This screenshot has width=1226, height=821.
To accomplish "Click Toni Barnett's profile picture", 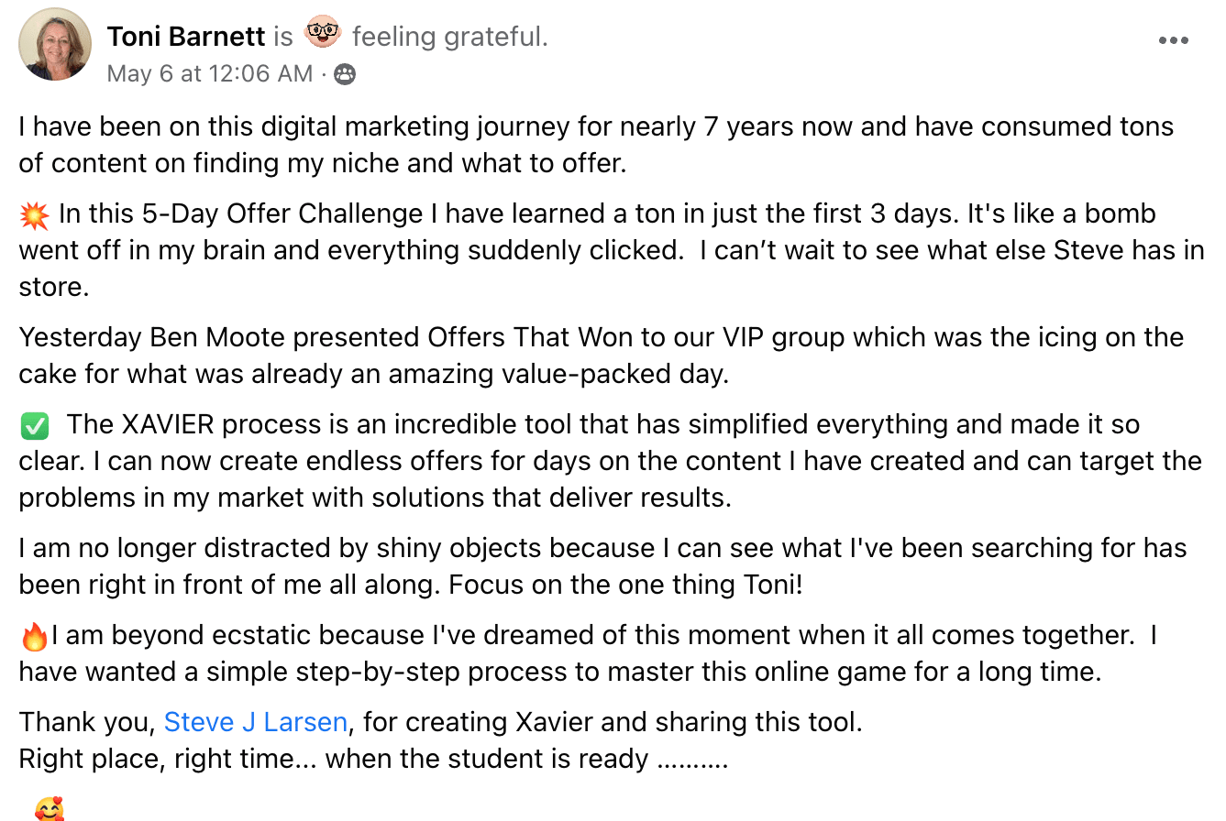I will pyautogui.click(x=55, y=44).
